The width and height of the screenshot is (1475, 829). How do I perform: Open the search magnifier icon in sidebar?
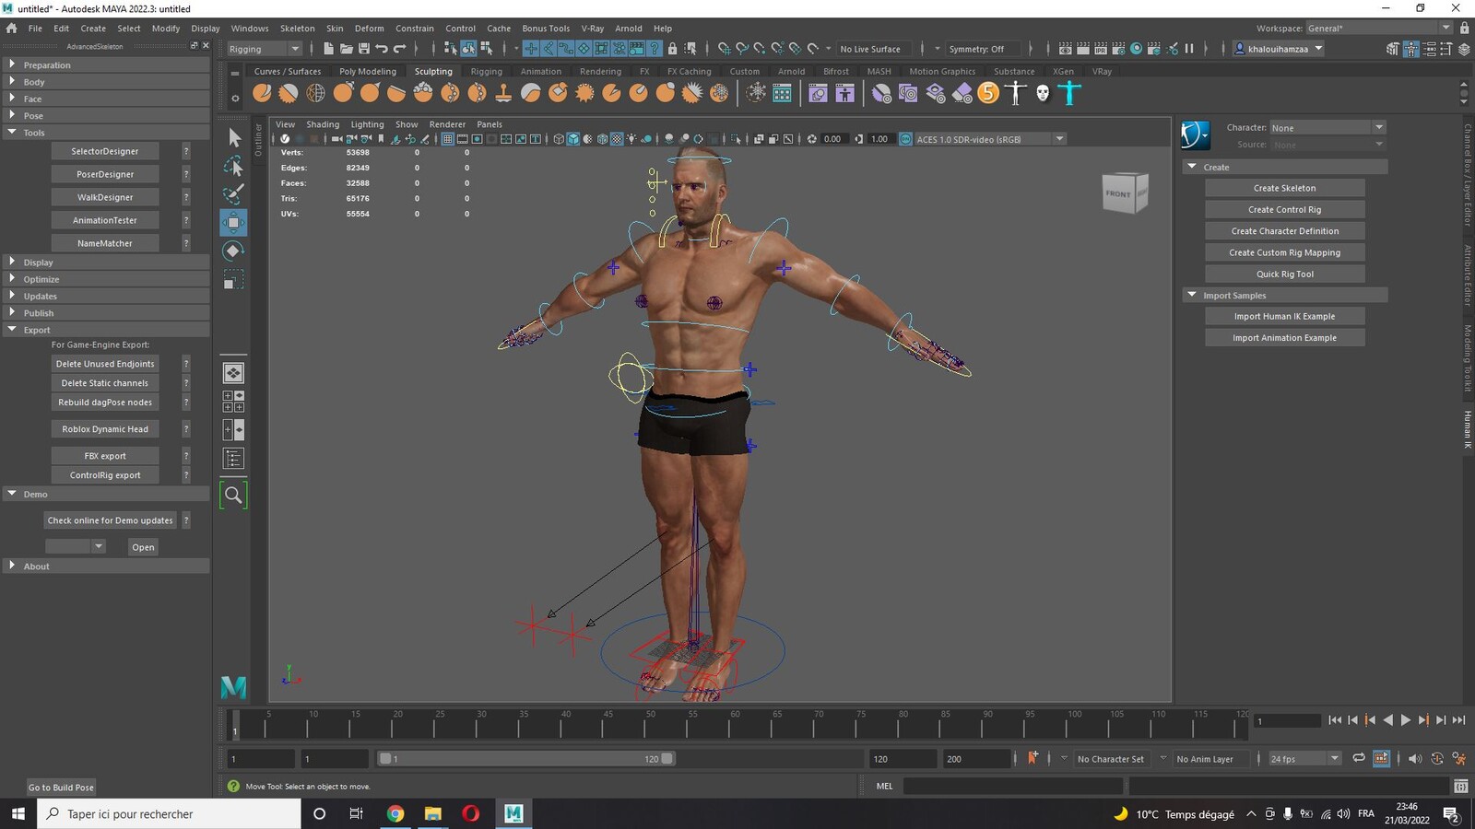point(233,496)
